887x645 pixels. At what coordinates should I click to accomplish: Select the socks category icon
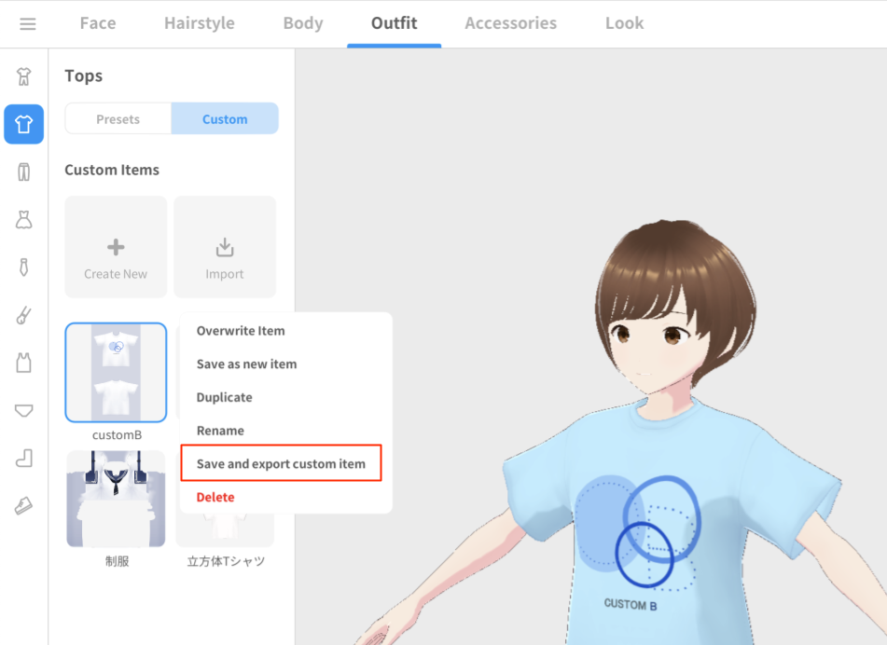click(x=23, y=459)
